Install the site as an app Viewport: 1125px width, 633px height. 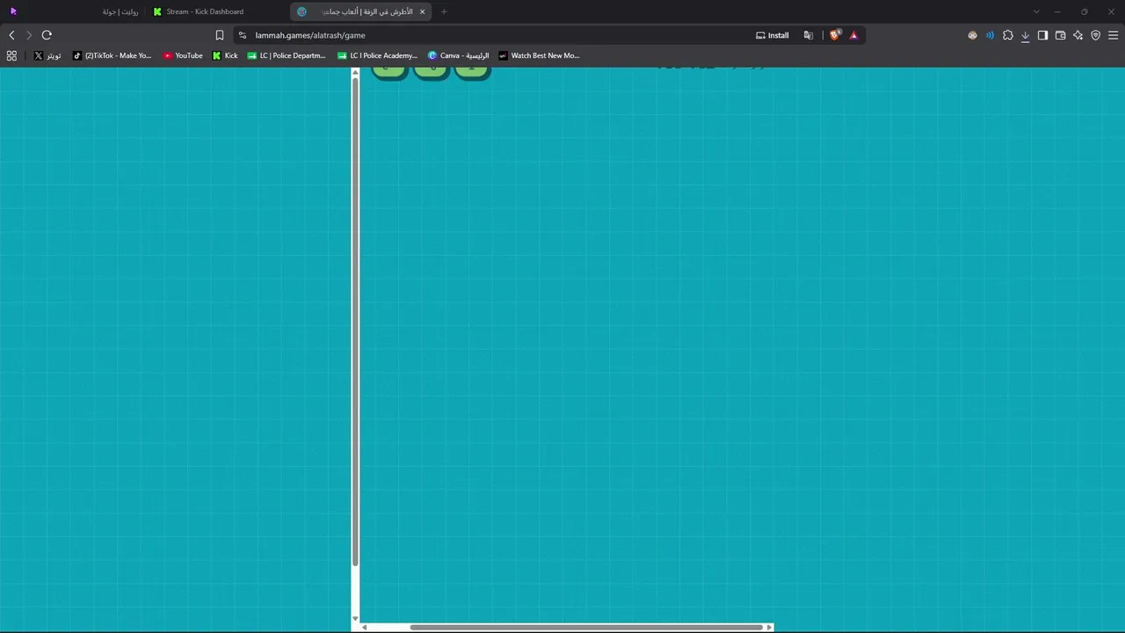773,35
